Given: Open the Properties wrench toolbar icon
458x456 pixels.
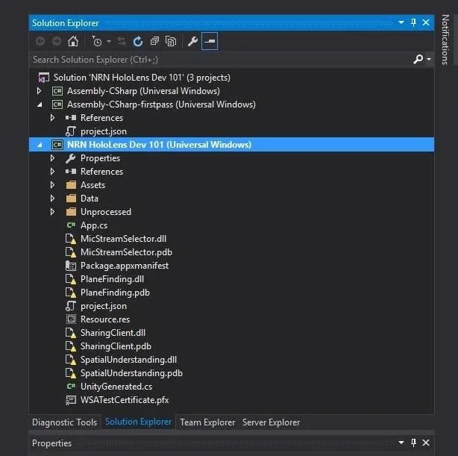Looking at the screenshot, I should tap(192, 42).
